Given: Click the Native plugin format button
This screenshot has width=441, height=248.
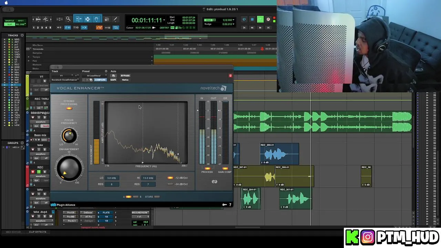Looking at the screenshot, I should tap(125, 80).
